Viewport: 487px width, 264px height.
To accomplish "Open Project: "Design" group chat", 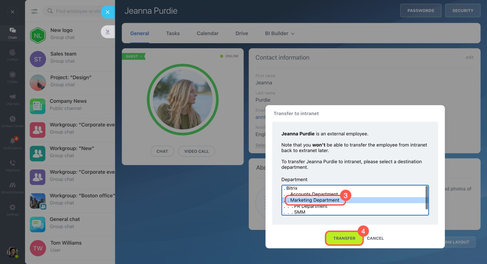I will tap(70, 83).
